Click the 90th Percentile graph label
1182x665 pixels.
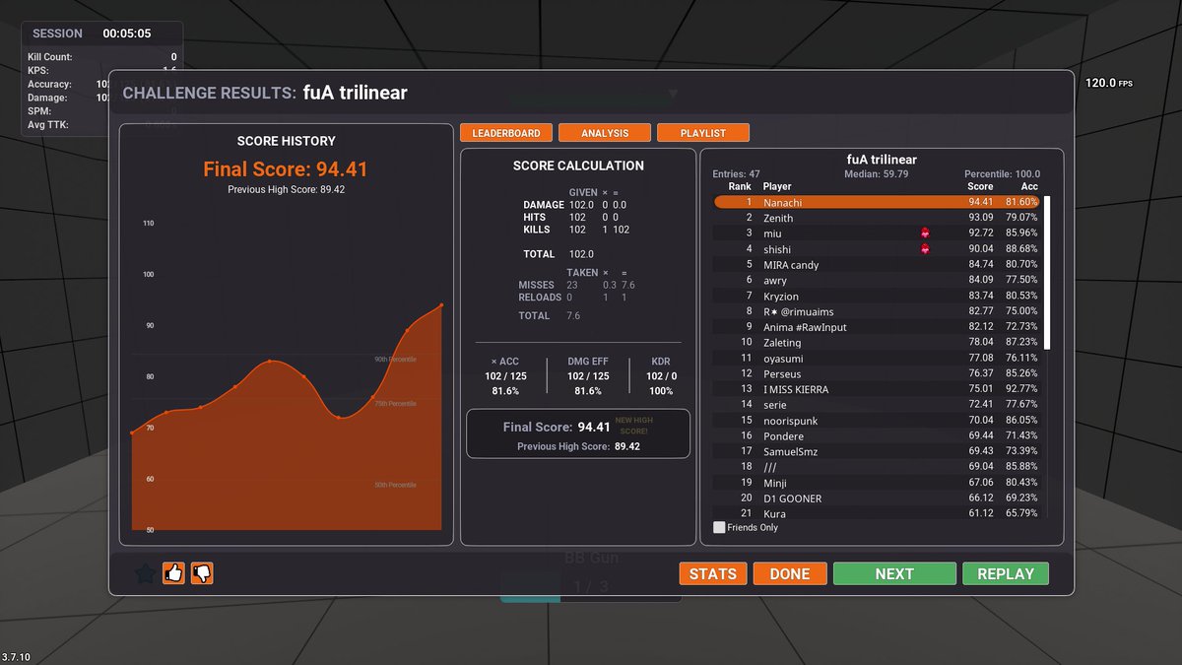[395, 360]
